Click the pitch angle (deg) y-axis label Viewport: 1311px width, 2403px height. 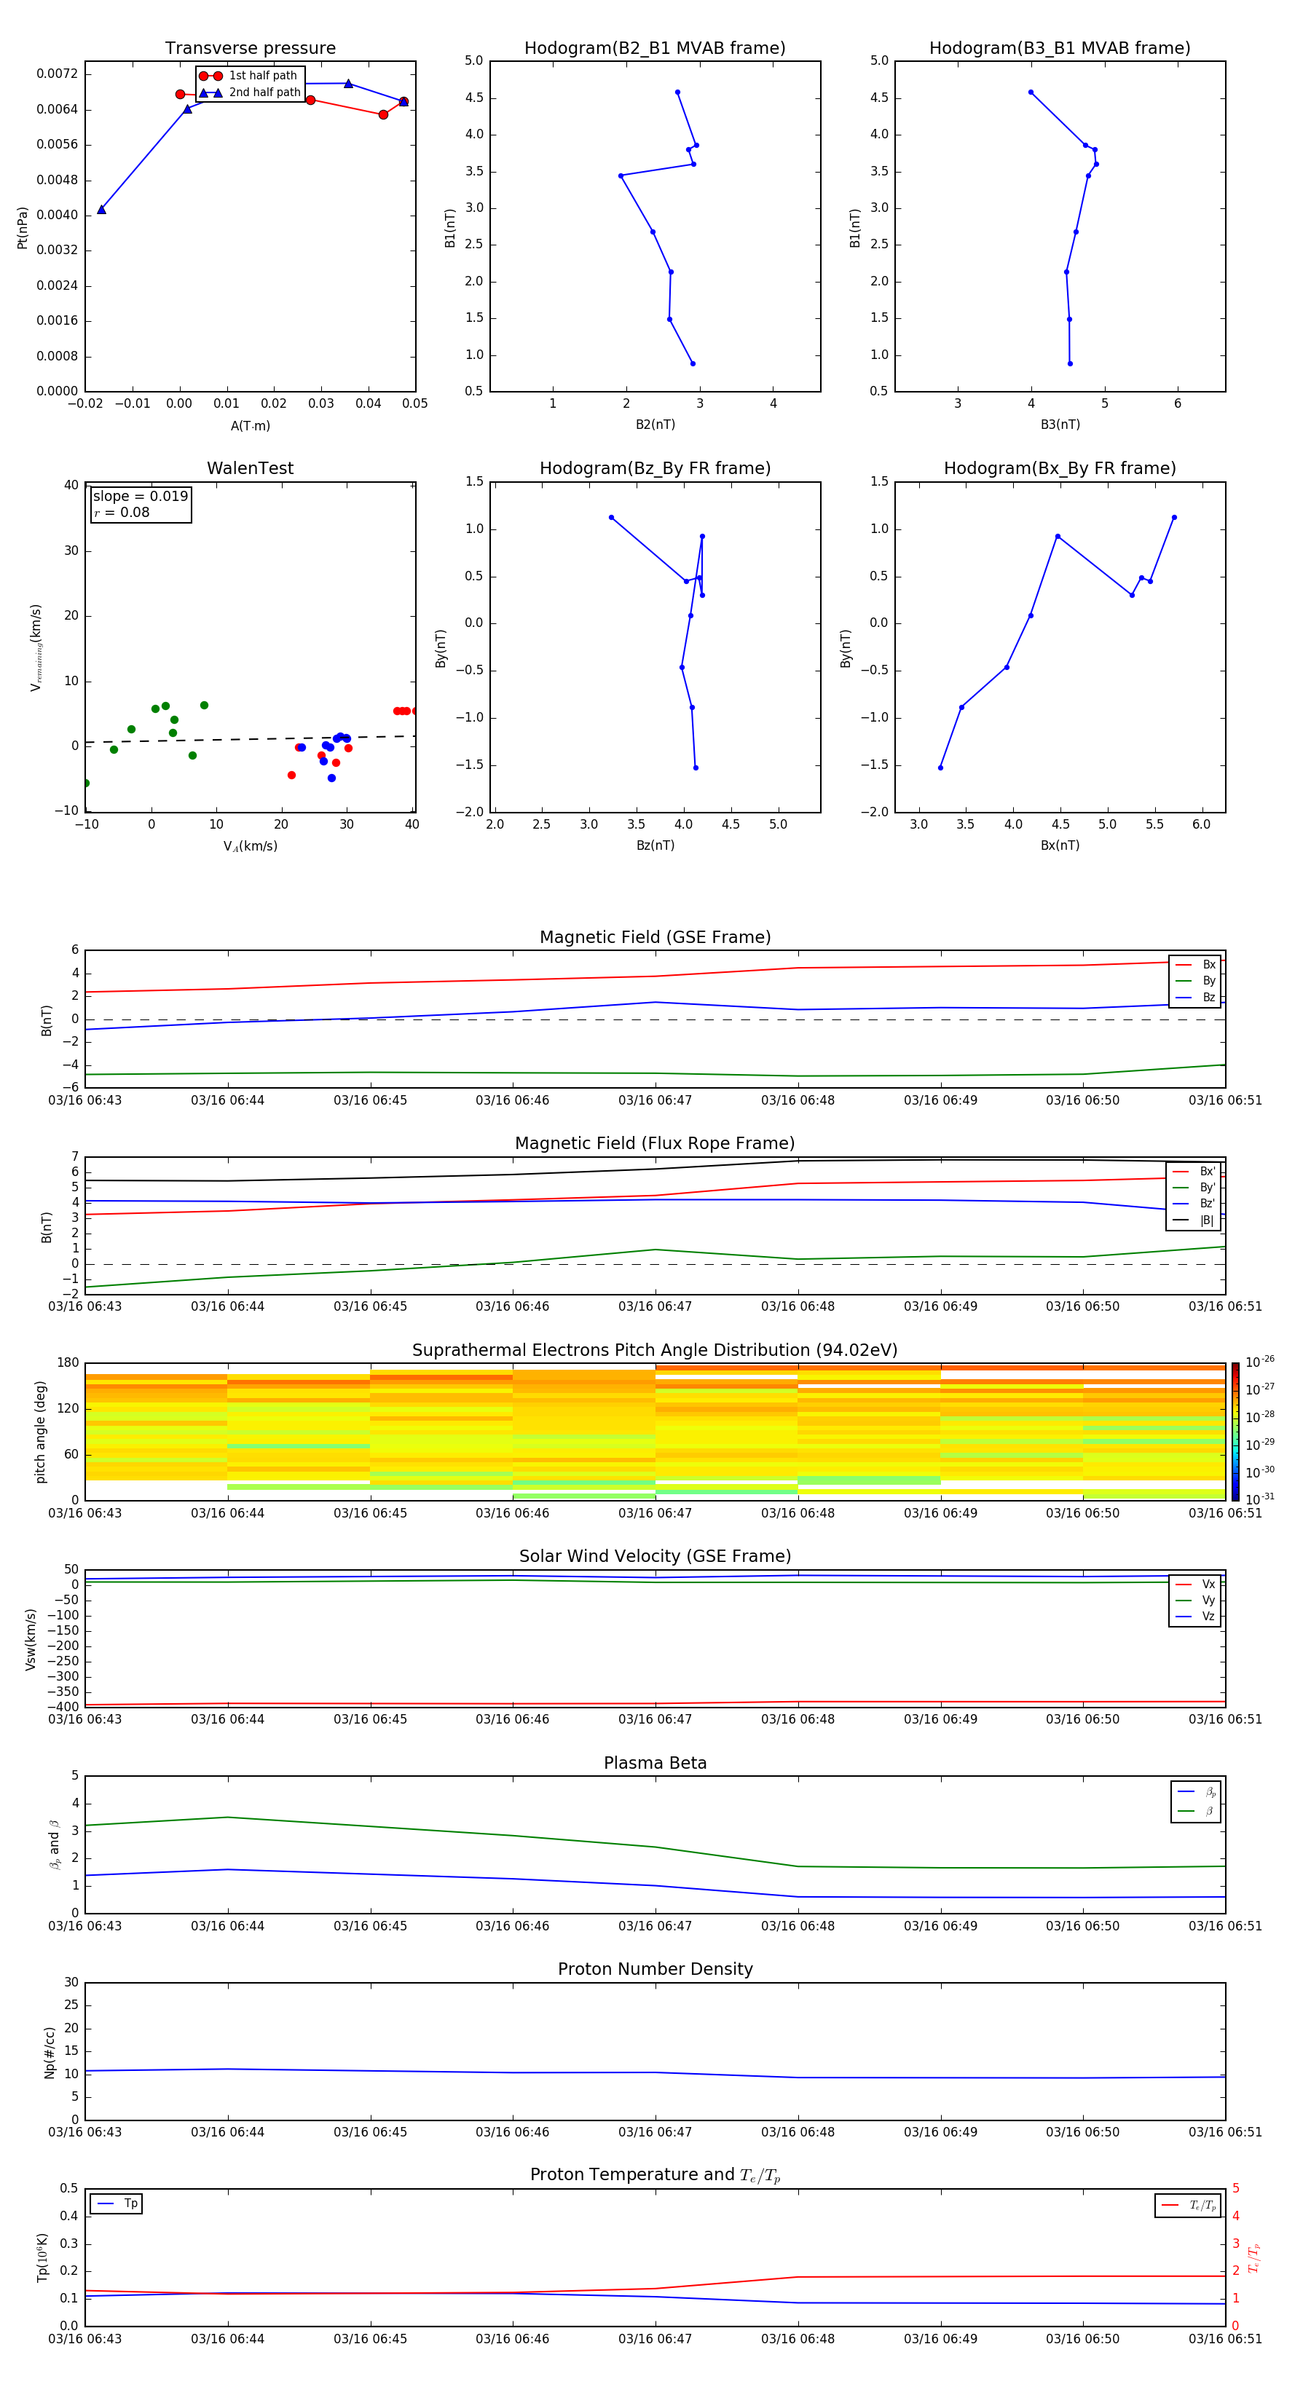[40, 1432]
